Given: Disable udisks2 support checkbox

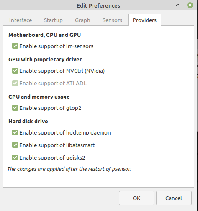Looking at the screenshot, I should point(15,158).
